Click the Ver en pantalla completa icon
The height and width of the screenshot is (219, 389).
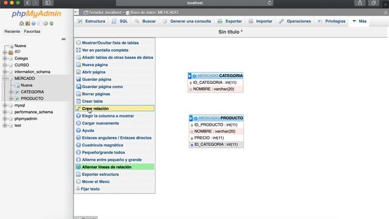pyautogui.click(x=78, y=50)
